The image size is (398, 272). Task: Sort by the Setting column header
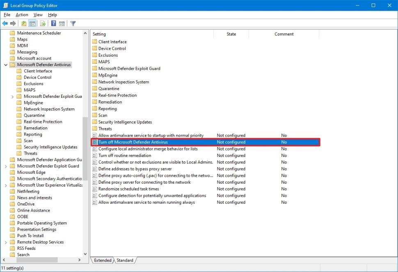pos(152,34)
